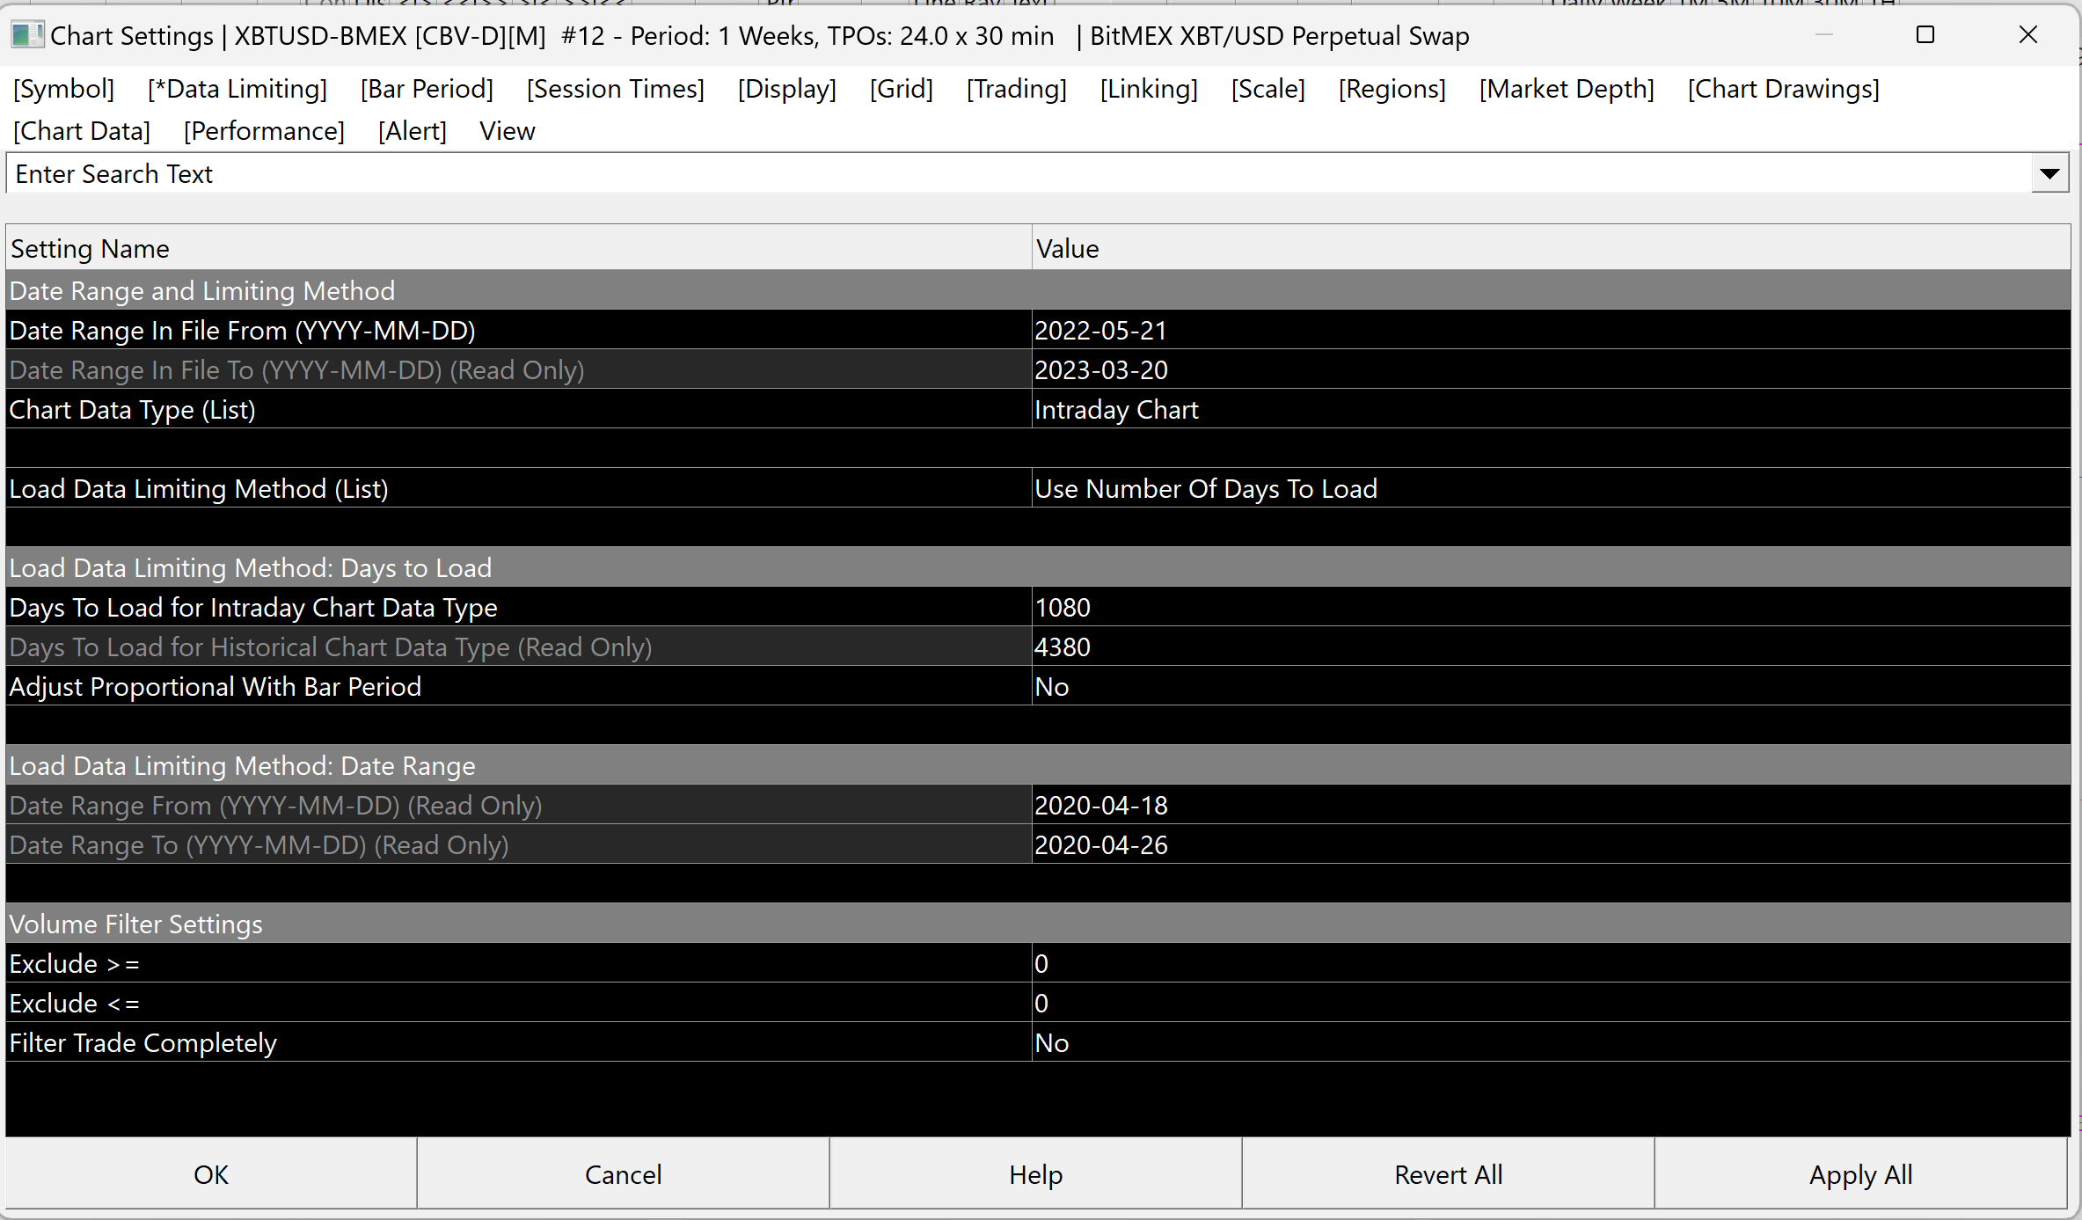Image resolution: width=2082 pixels, height=1220 pixels.
Task: Click the Revert All button
Action: pyautogui.click(x=1448, y=1174)
